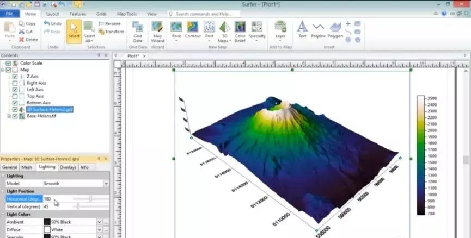The image size is (471, 238).
Task: Expand the Base-Helens.tif tree node
Action: (9, 116)
